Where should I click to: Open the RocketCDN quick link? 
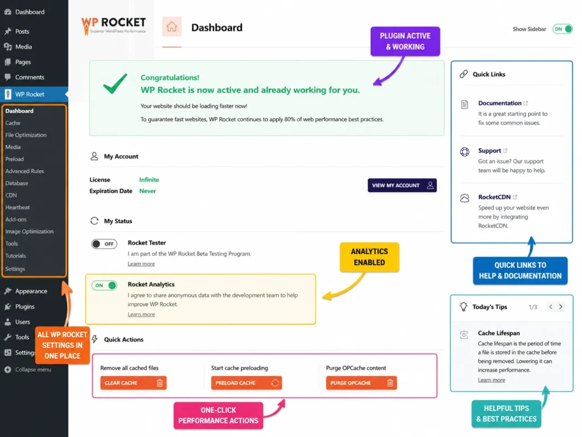point(494,197)
